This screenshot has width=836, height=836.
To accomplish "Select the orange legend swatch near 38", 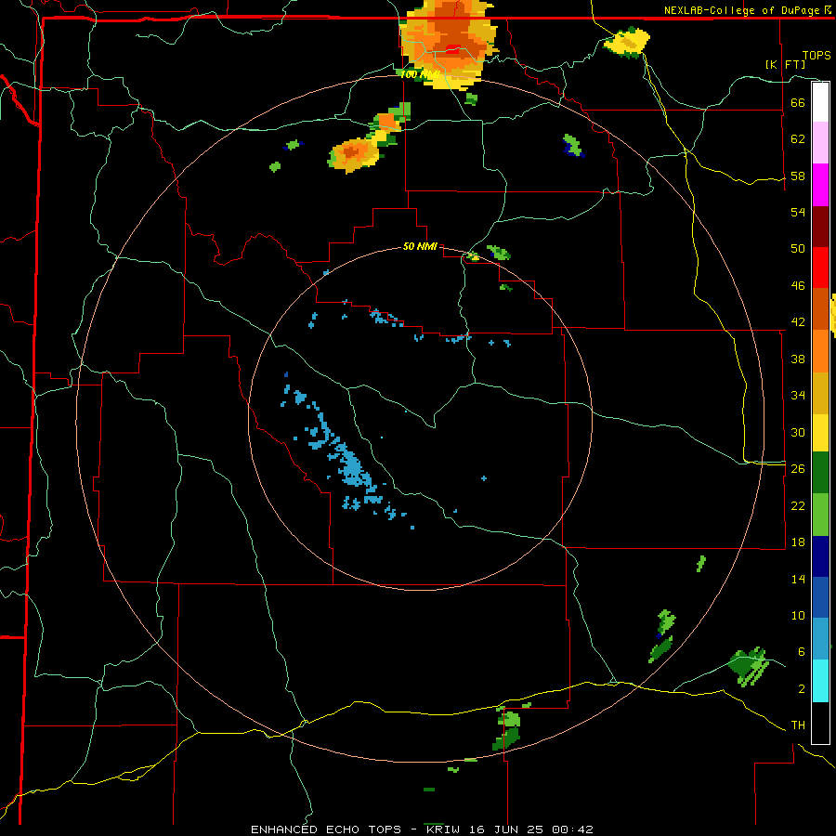I will click(820, 351).
